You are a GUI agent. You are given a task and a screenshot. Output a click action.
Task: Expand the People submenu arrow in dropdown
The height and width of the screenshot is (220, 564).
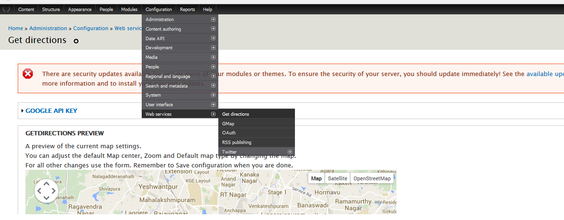point(214,66)
